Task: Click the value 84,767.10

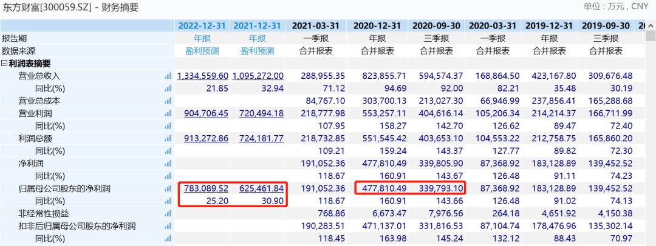Action: [325, 101]
